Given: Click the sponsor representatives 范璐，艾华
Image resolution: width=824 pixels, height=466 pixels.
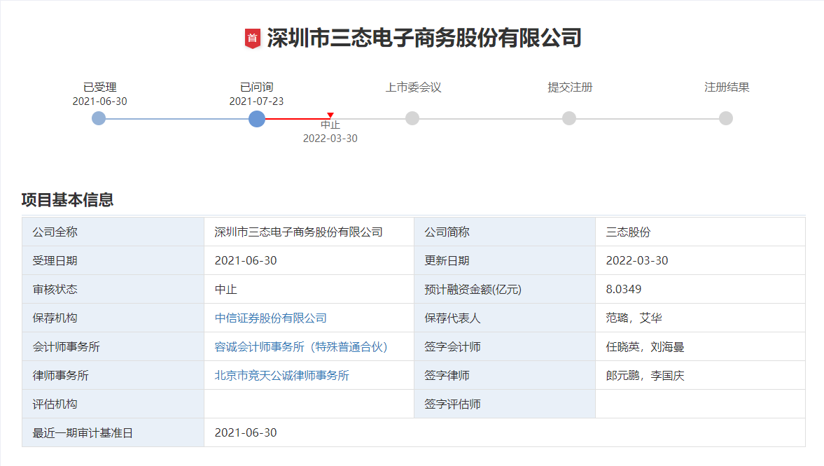Looking at the screenshot, I should 634,318.
